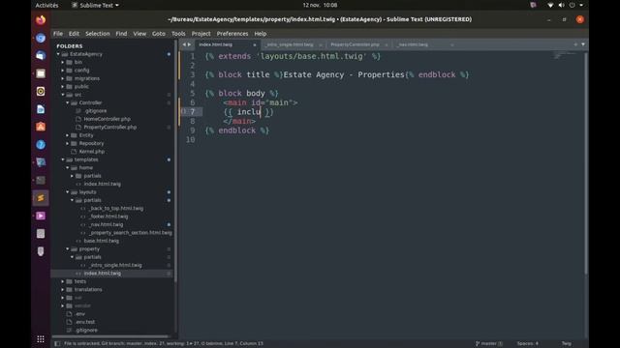620x348 pixels.
Task: Expand the config folder
Action: (x=63, y=71)
